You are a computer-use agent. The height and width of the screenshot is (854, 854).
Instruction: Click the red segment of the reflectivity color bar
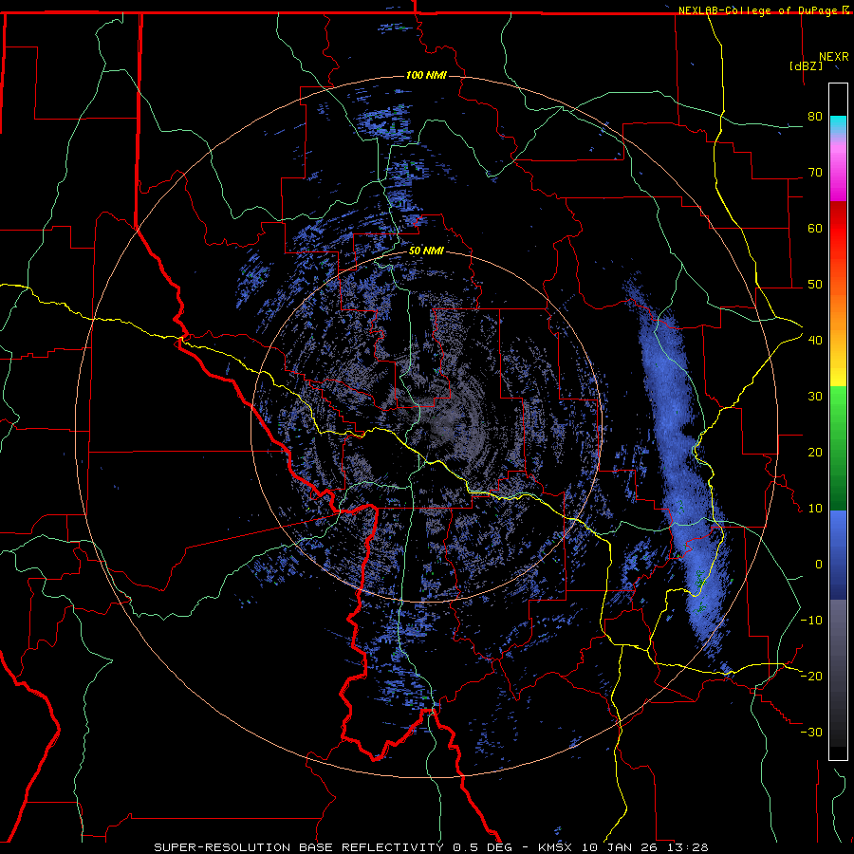click(838, 229)
